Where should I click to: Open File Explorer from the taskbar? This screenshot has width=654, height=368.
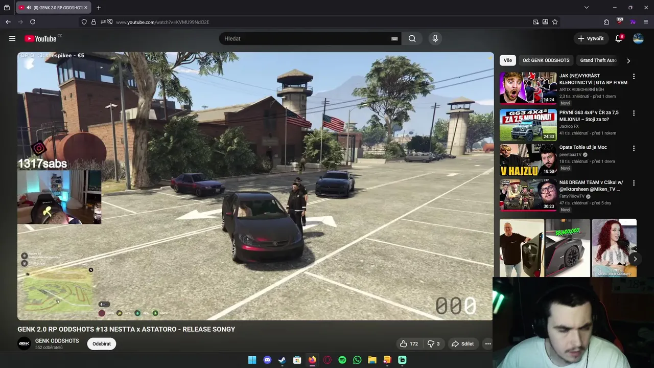[372, 360]
